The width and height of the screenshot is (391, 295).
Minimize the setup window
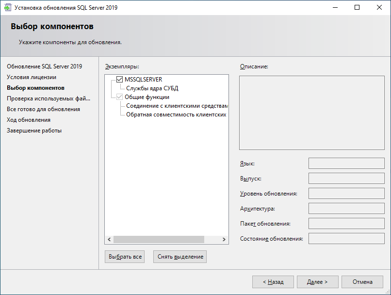click(335, 7)
